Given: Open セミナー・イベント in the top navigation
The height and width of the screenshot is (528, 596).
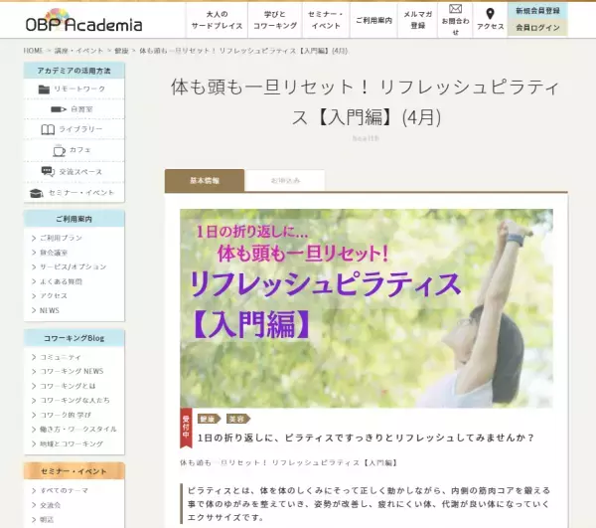Looking at the screenshot, I should coord(326,20).
